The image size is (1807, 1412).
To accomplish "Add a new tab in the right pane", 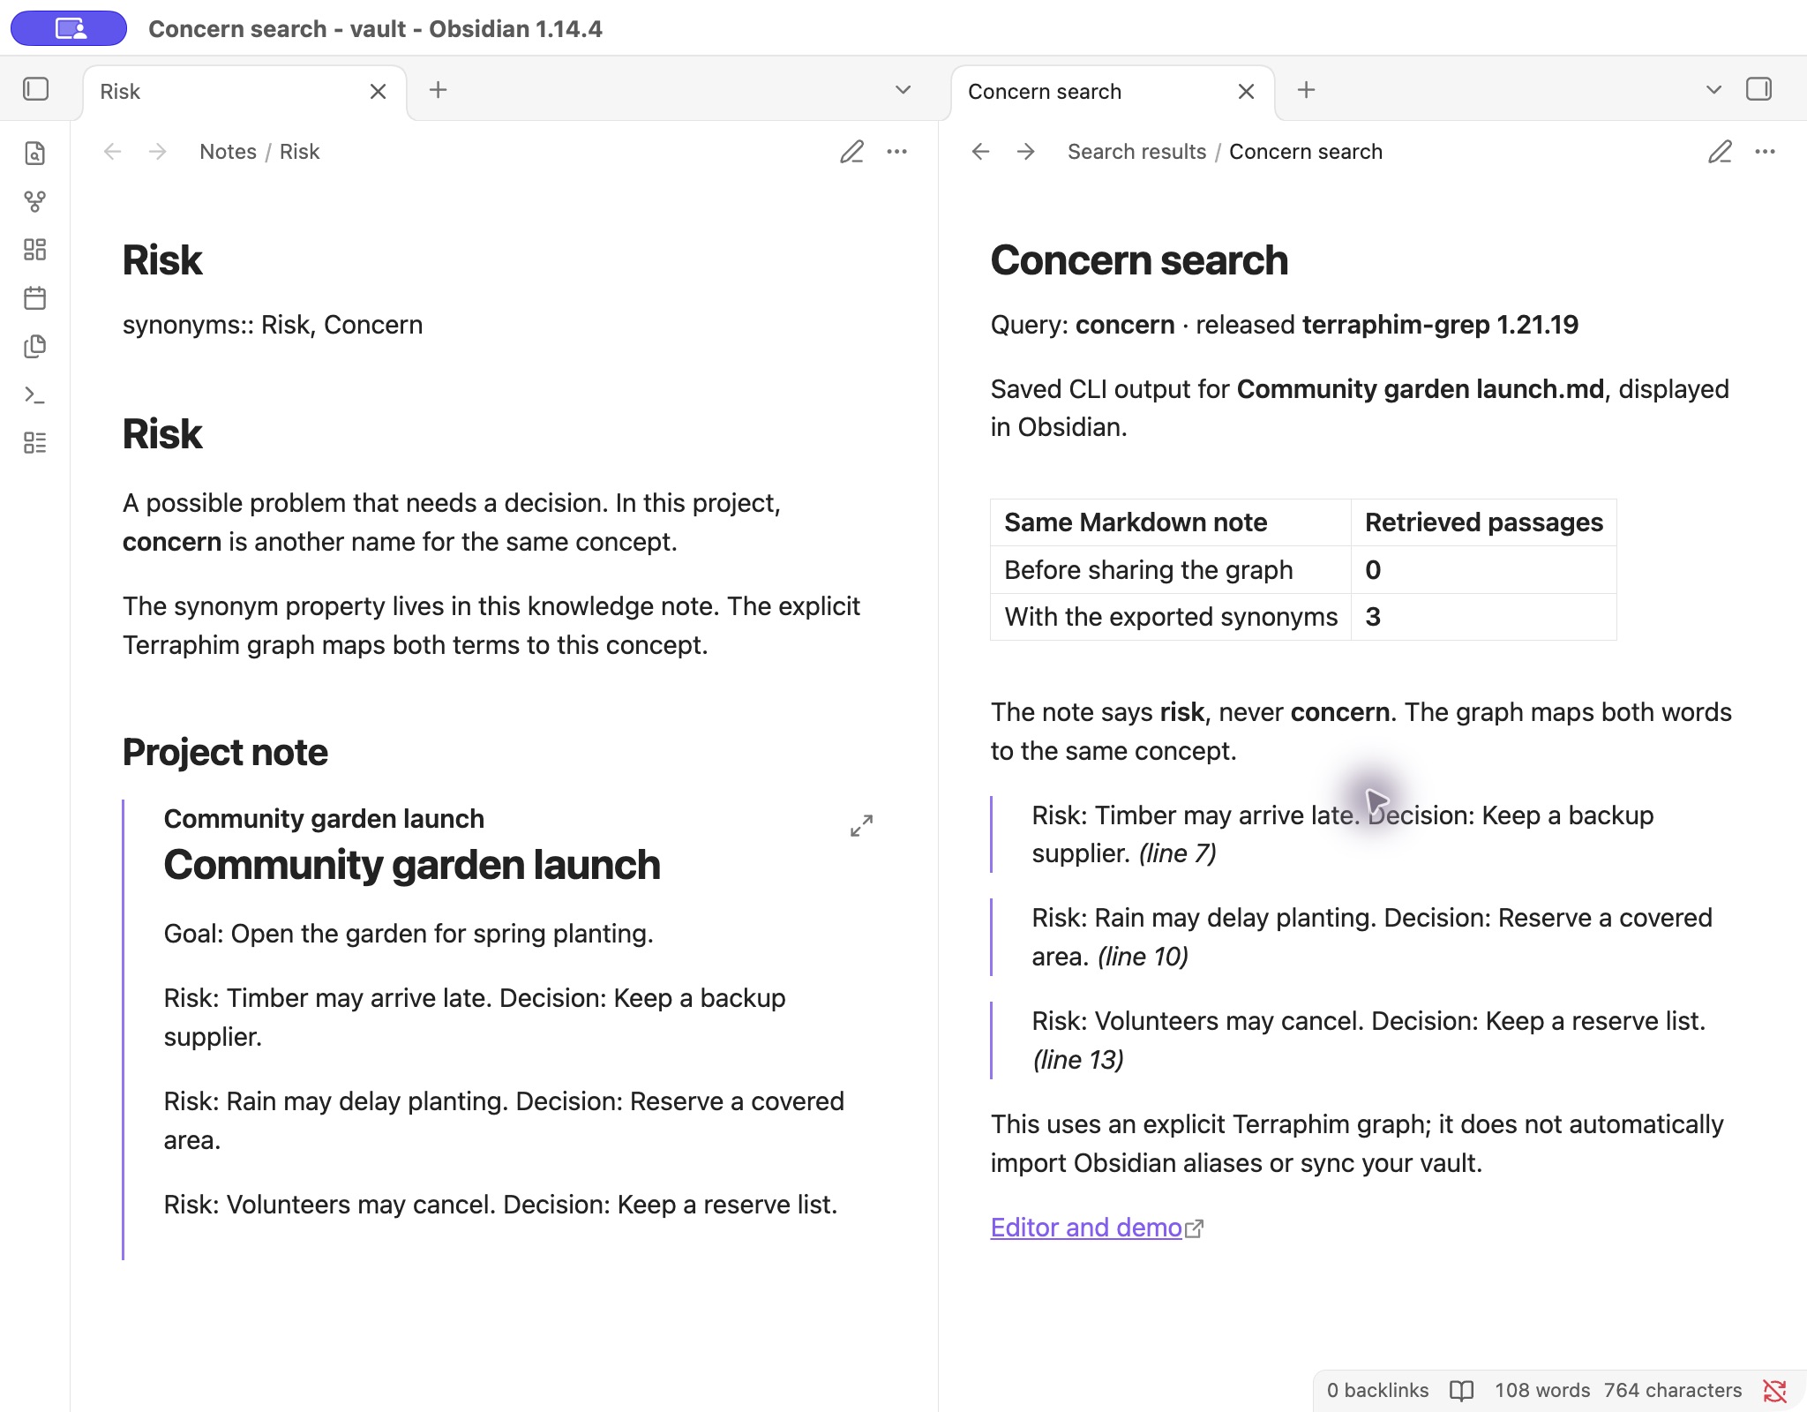I will [x=1307, y=90].
